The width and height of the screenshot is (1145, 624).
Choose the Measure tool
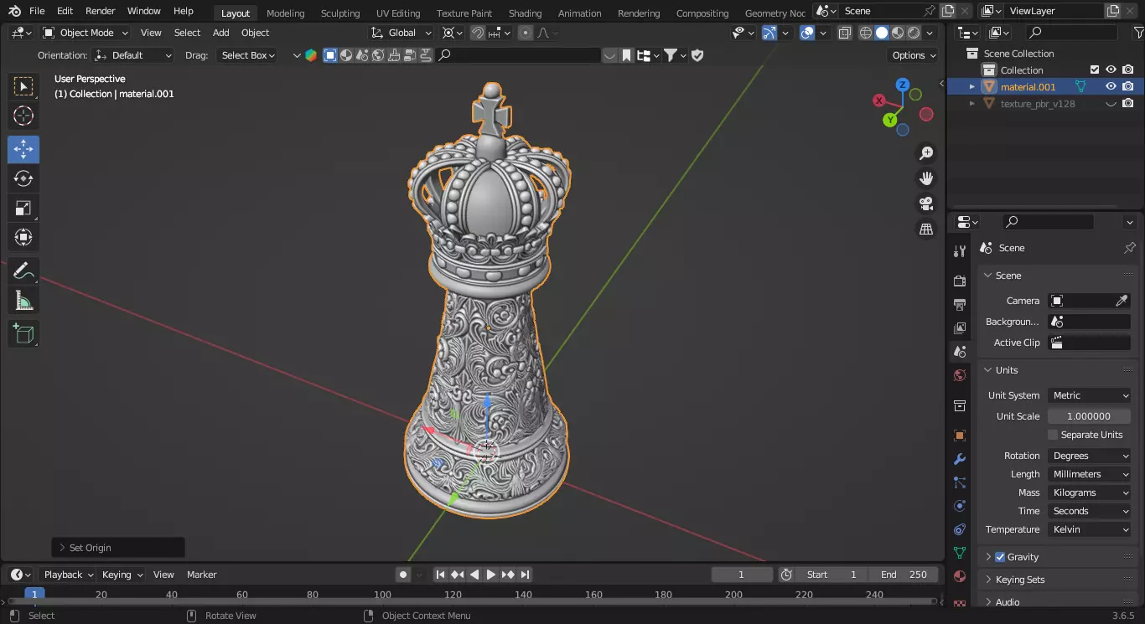(x=23, y=301)
